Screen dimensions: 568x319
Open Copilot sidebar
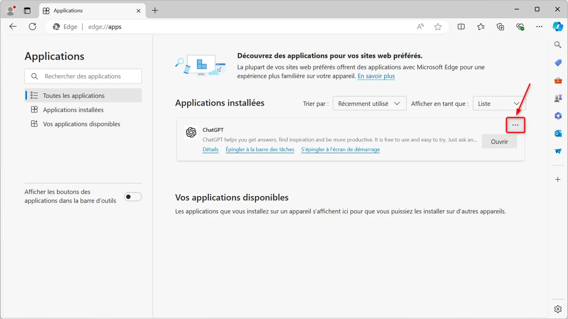point(558,27)
